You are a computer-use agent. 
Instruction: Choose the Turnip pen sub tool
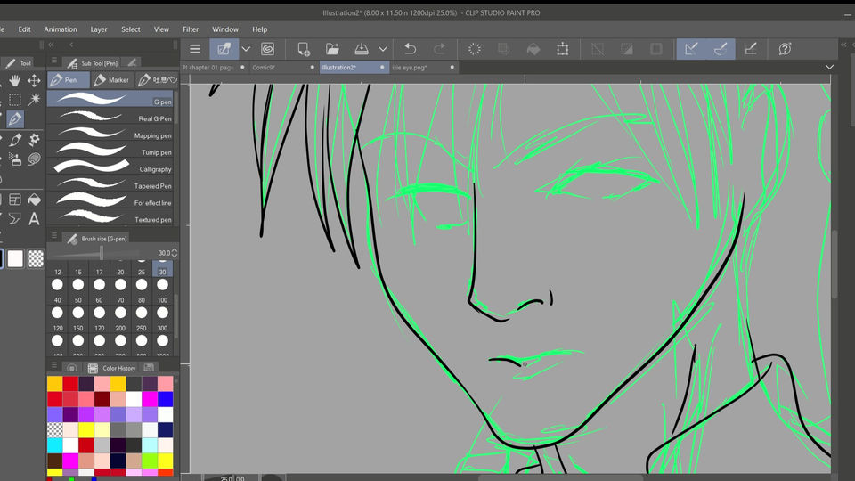coord(110,151)
